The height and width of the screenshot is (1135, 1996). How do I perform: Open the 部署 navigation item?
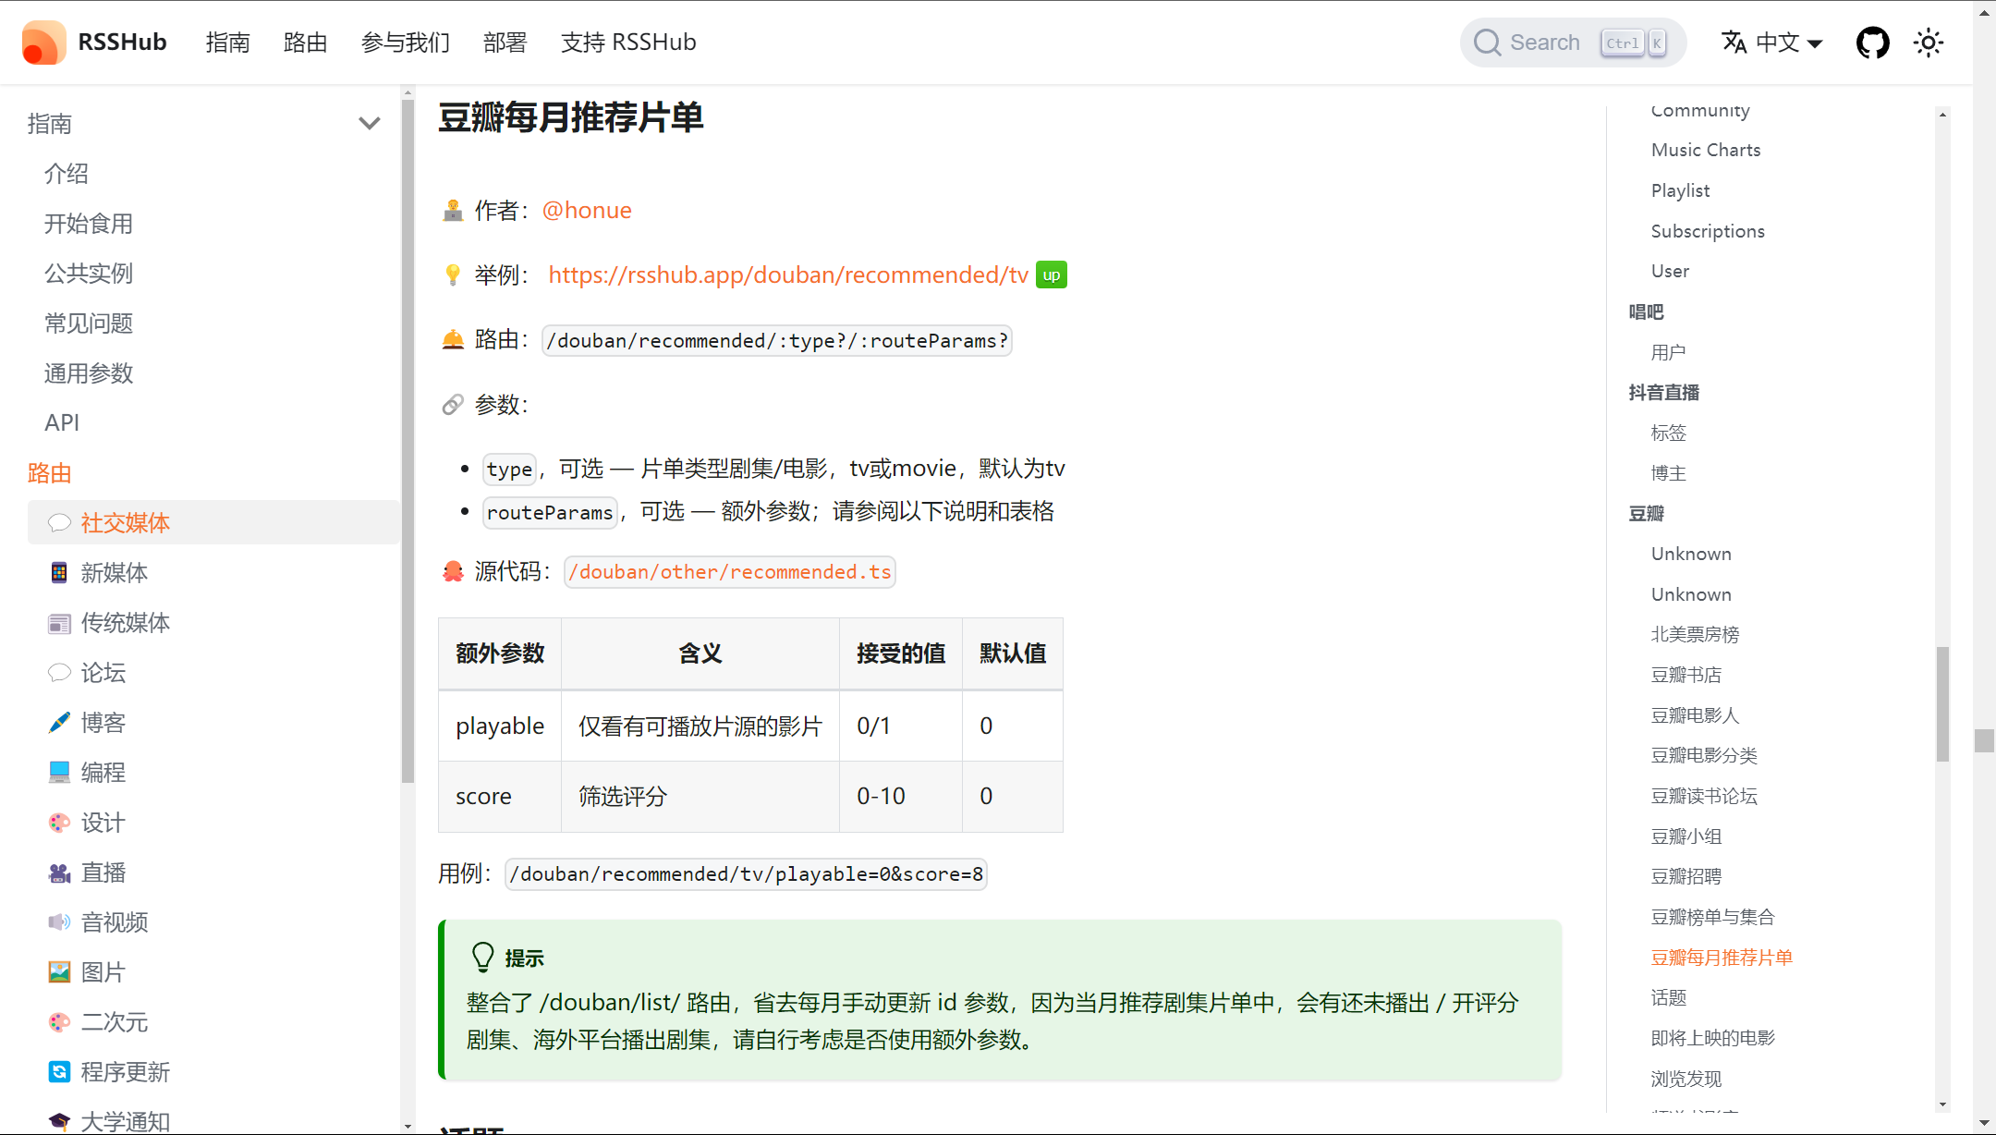click(x=505, y=43)
